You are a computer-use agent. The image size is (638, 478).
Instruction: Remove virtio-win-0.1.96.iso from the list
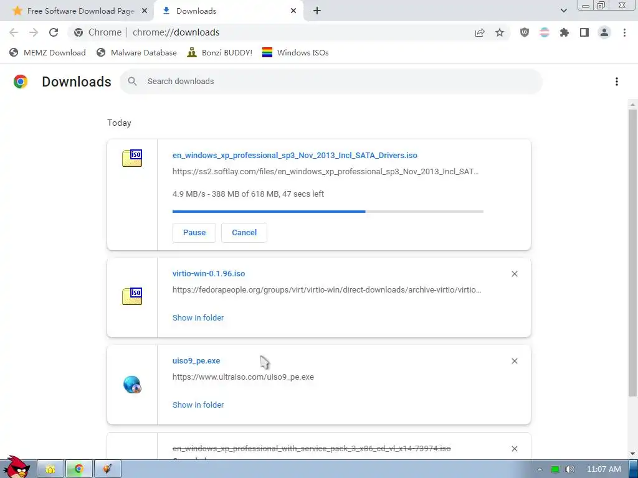(515, 274)
